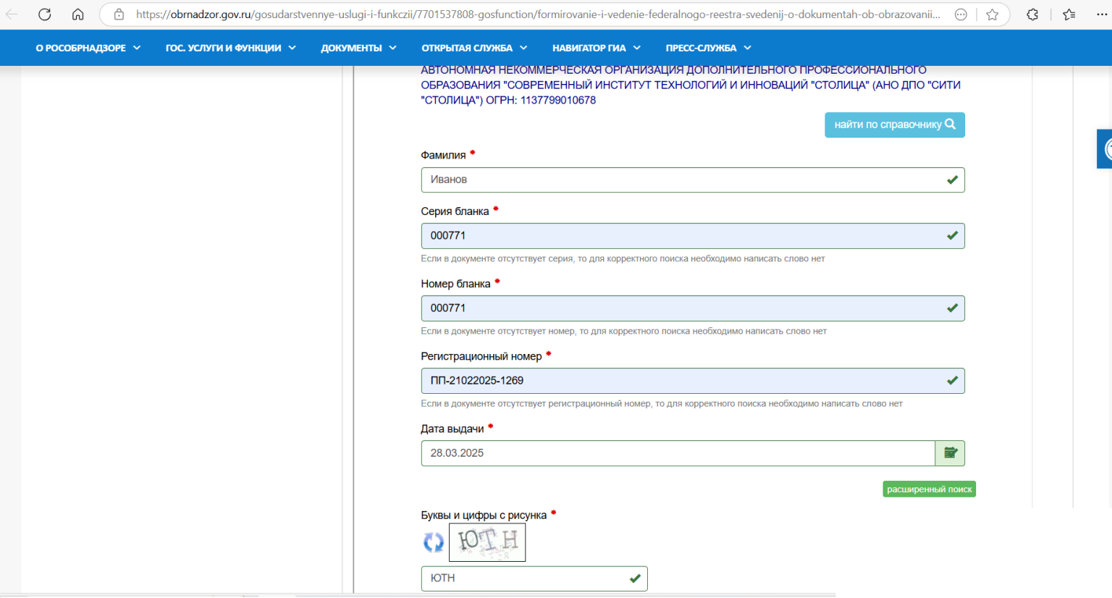Open Навигатор ГИА menu

(596, 48)
